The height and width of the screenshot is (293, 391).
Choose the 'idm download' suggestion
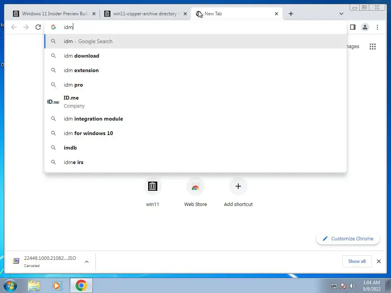(x=195, y=56)
